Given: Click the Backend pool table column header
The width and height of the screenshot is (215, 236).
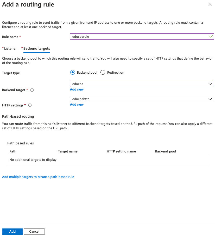Looking at the screenshot, I should [x=166, y=151].
